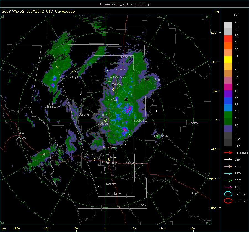The width and height of the screenshot is (249, 232).
Task: Select the light gray 70-80 dBZ band
Action: (x=228, y=25)
